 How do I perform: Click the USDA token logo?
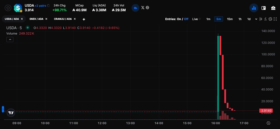pos(18,8)
